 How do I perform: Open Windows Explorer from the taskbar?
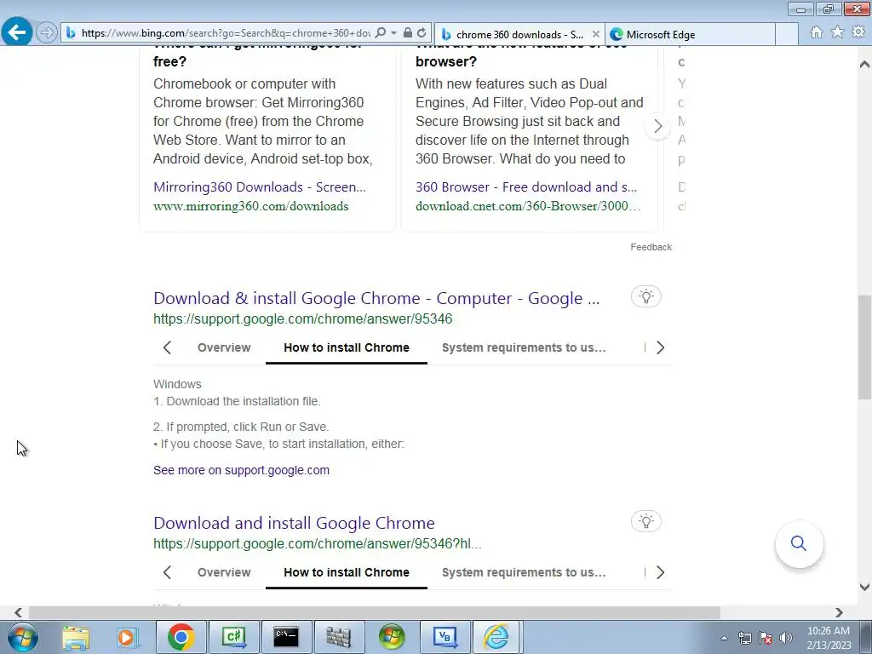coord(76,638)
